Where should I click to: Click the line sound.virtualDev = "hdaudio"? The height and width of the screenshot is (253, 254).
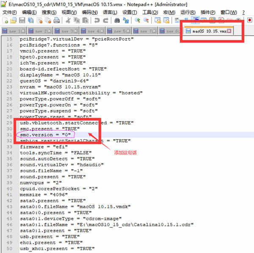pyautogui.click(x=62, y=165)
